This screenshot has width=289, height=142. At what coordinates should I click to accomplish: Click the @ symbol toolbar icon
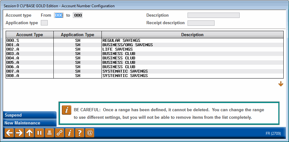click(x=90, y=133)
